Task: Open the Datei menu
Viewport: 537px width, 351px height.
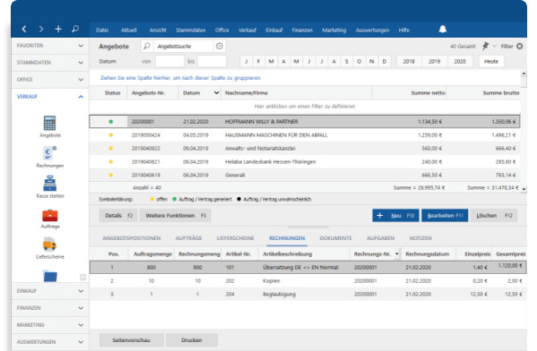Action: click(x=102, y=30)
